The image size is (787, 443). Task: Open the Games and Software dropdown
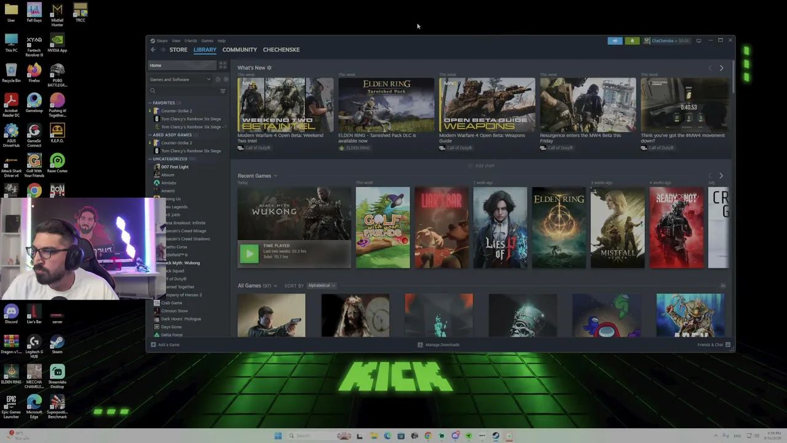(x=180, y=79)
